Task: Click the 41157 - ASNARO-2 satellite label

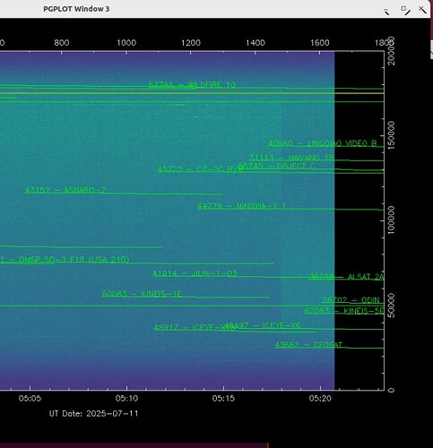Action: 65,190
